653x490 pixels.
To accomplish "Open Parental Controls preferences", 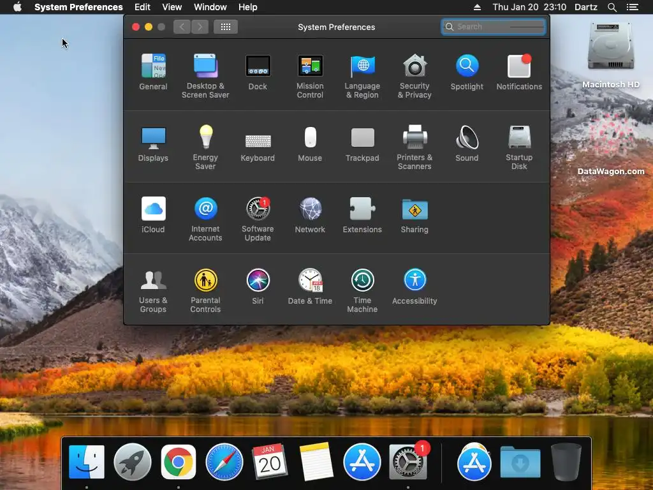I will [x=205, y=291].
